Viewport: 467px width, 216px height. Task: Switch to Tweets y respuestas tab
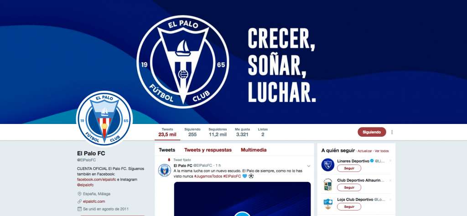click(x=208, y=150)
